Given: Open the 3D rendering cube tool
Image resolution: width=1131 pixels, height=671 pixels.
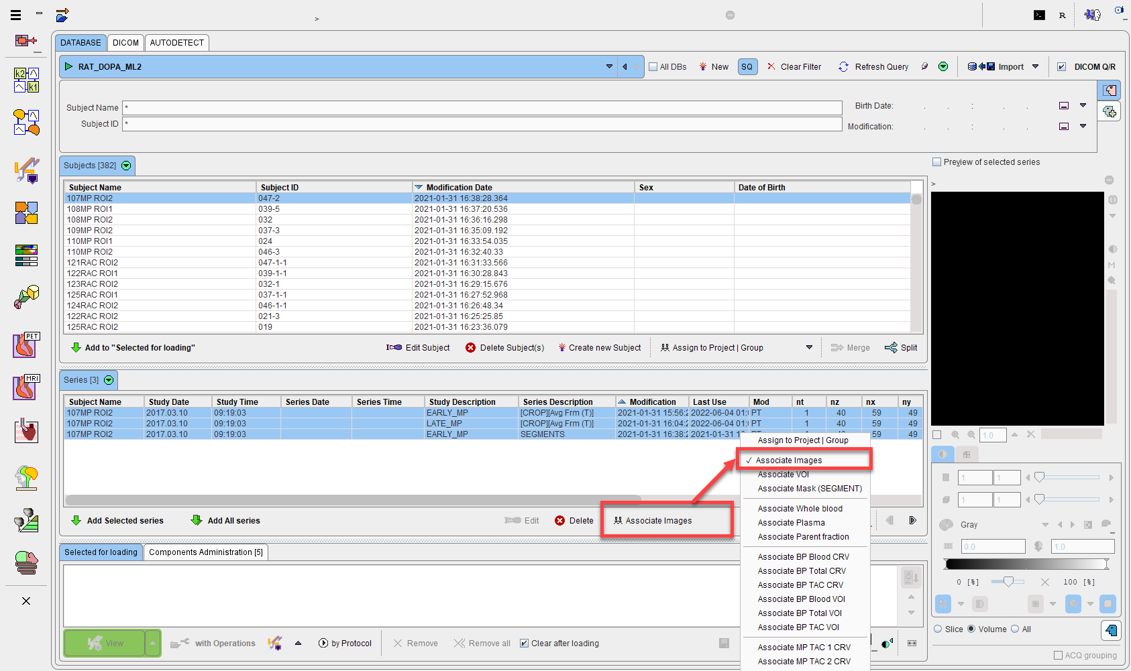Looking at the screenshot, I should [27, 296].
